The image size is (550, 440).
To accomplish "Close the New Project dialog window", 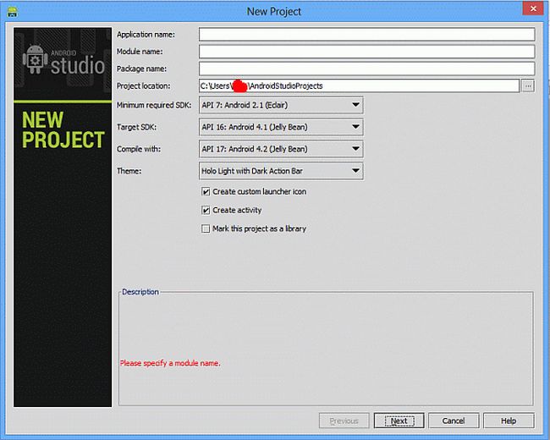I will click(533, 8).
